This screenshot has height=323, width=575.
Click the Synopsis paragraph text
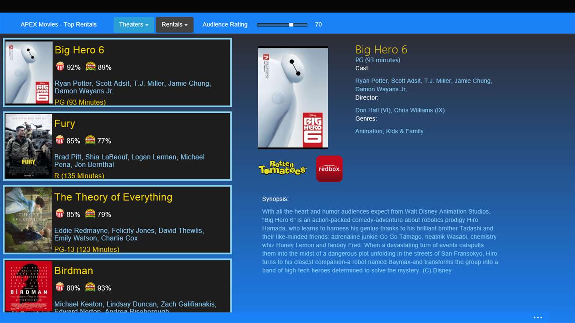click(x=380, y=241)
